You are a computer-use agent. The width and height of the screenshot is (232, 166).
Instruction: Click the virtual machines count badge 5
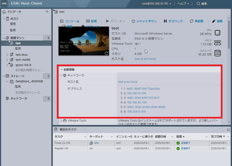(x=47, y=38)
